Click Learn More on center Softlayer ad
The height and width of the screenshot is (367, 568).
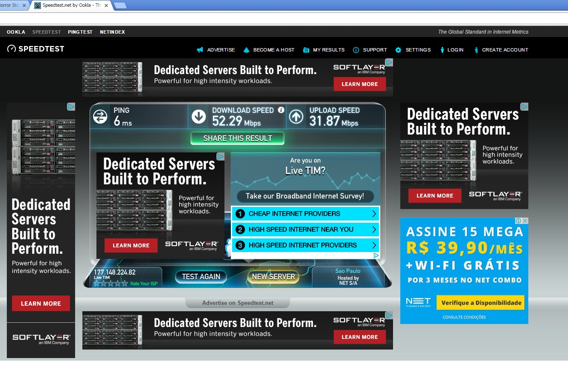131,246
